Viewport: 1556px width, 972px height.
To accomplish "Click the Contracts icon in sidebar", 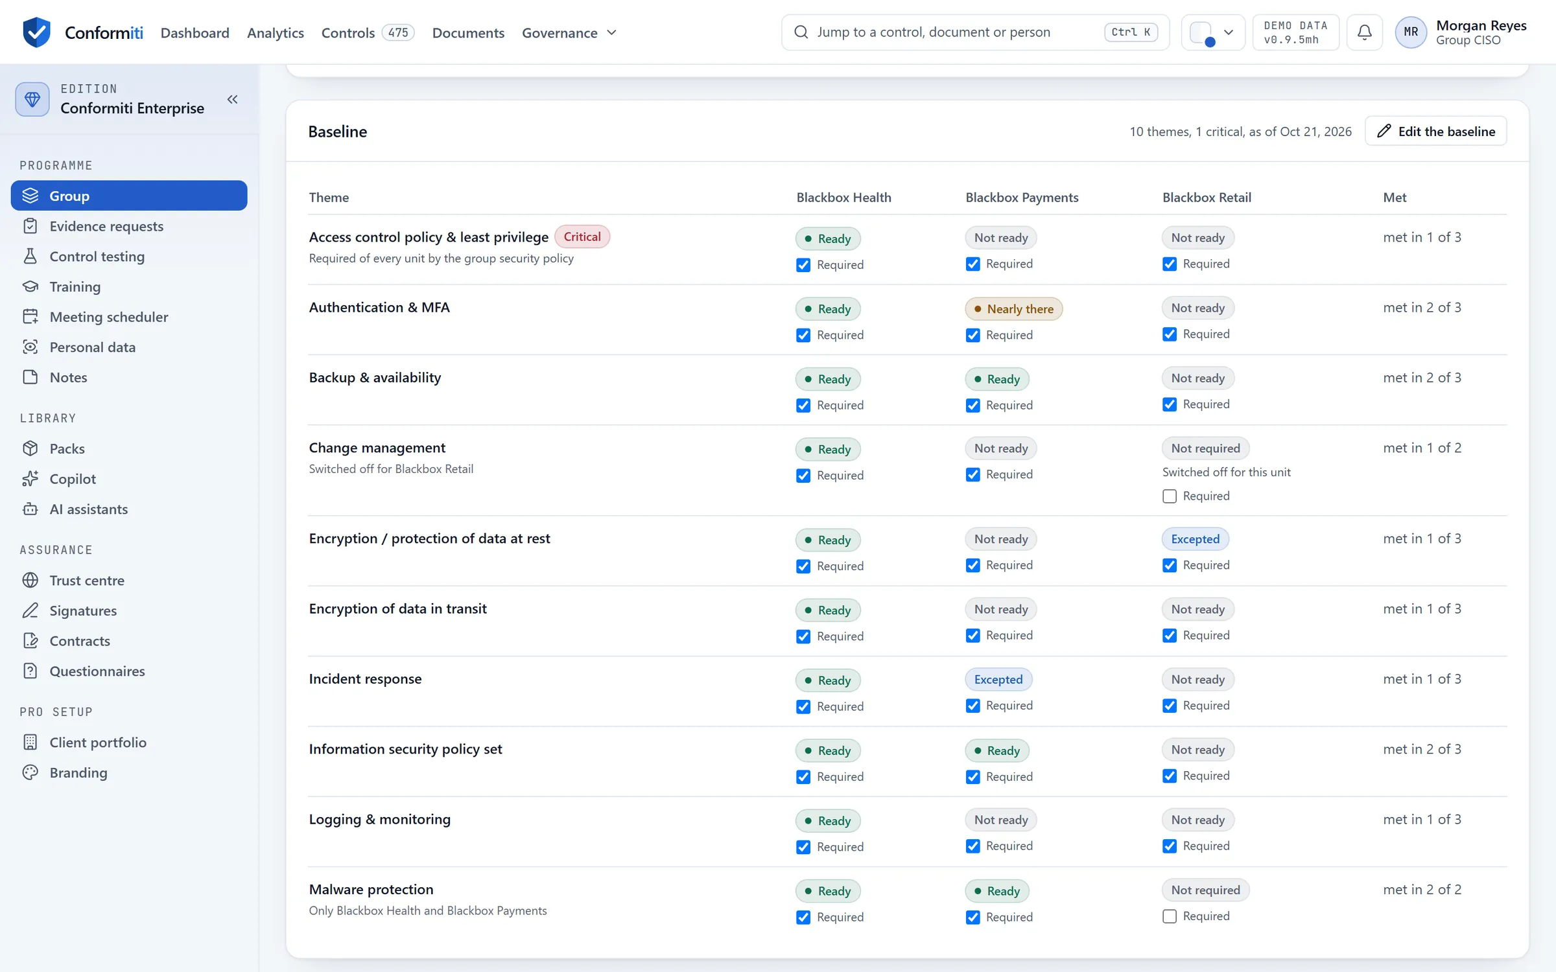I will pos(30,641).
